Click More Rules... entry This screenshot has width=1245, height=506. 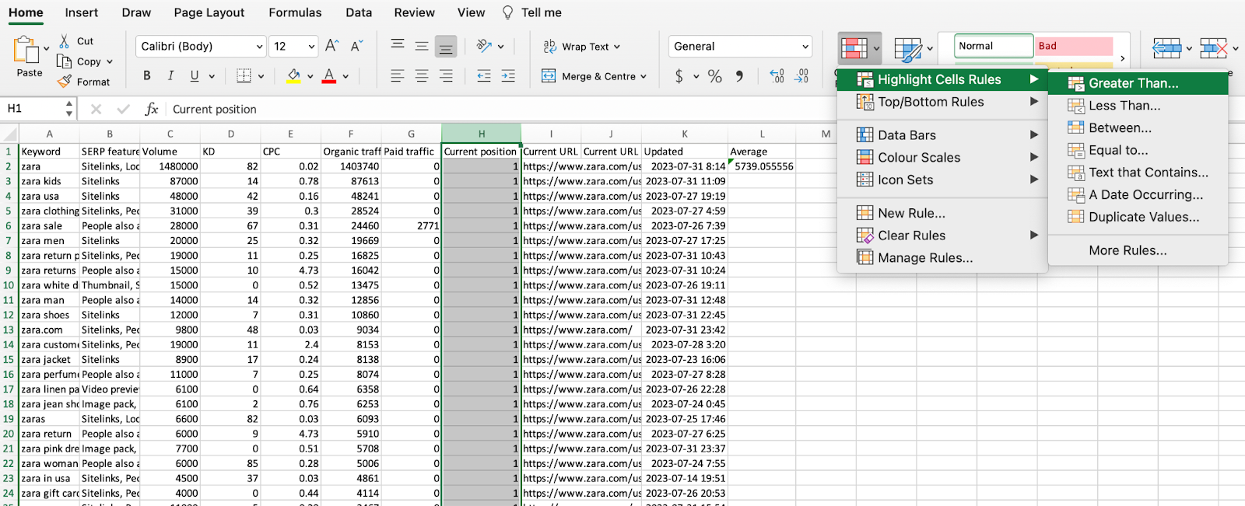[1138, 250]
